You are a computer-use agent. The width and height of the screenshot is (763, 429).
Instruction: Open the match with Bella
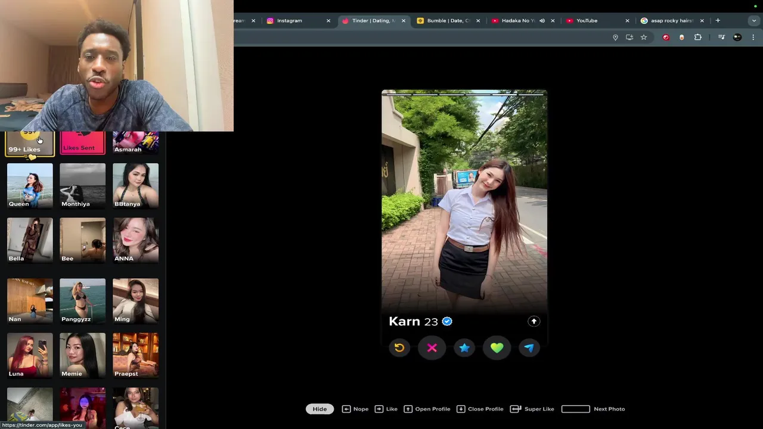pyautogui.click(x=30, y=240)
